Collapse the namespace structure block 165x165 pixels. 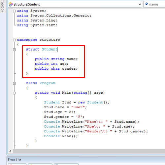tap(14, 40)
